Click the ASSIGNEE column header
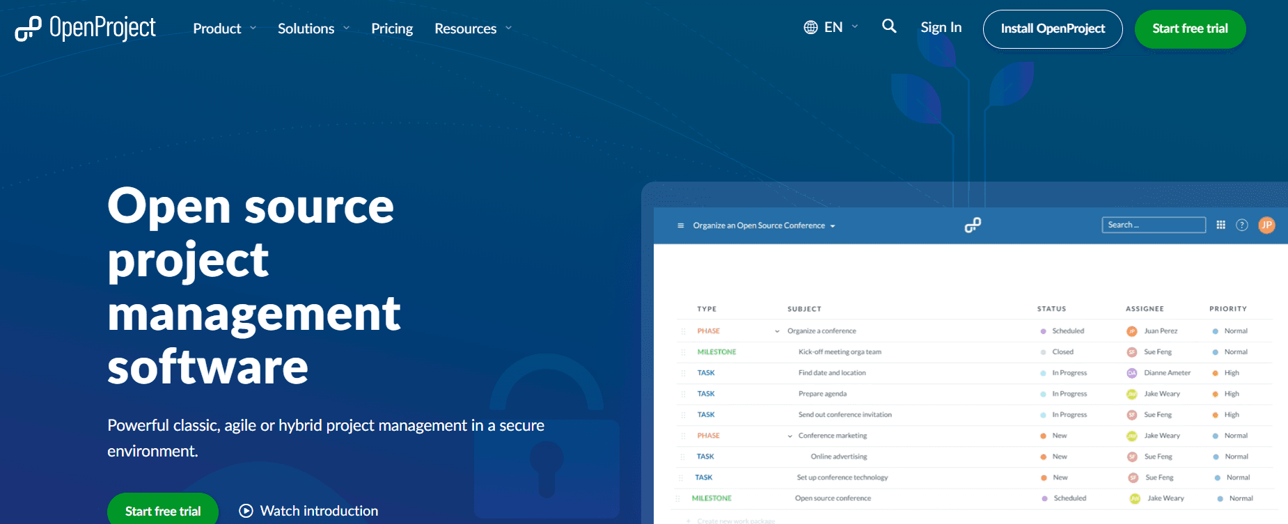Image resolution: width=1288 pixels, height=524 pixels. point(1145,309)
